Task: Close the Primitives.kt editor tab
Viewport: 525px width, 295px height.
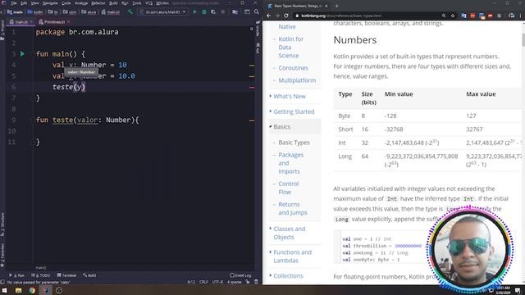Action: pos(68,22)
